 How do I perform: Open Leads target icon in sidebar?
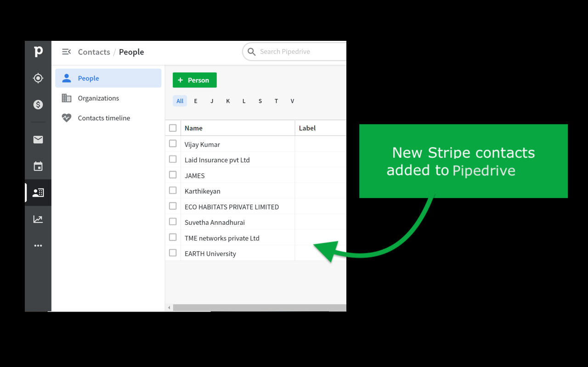[x=38, y=78]
